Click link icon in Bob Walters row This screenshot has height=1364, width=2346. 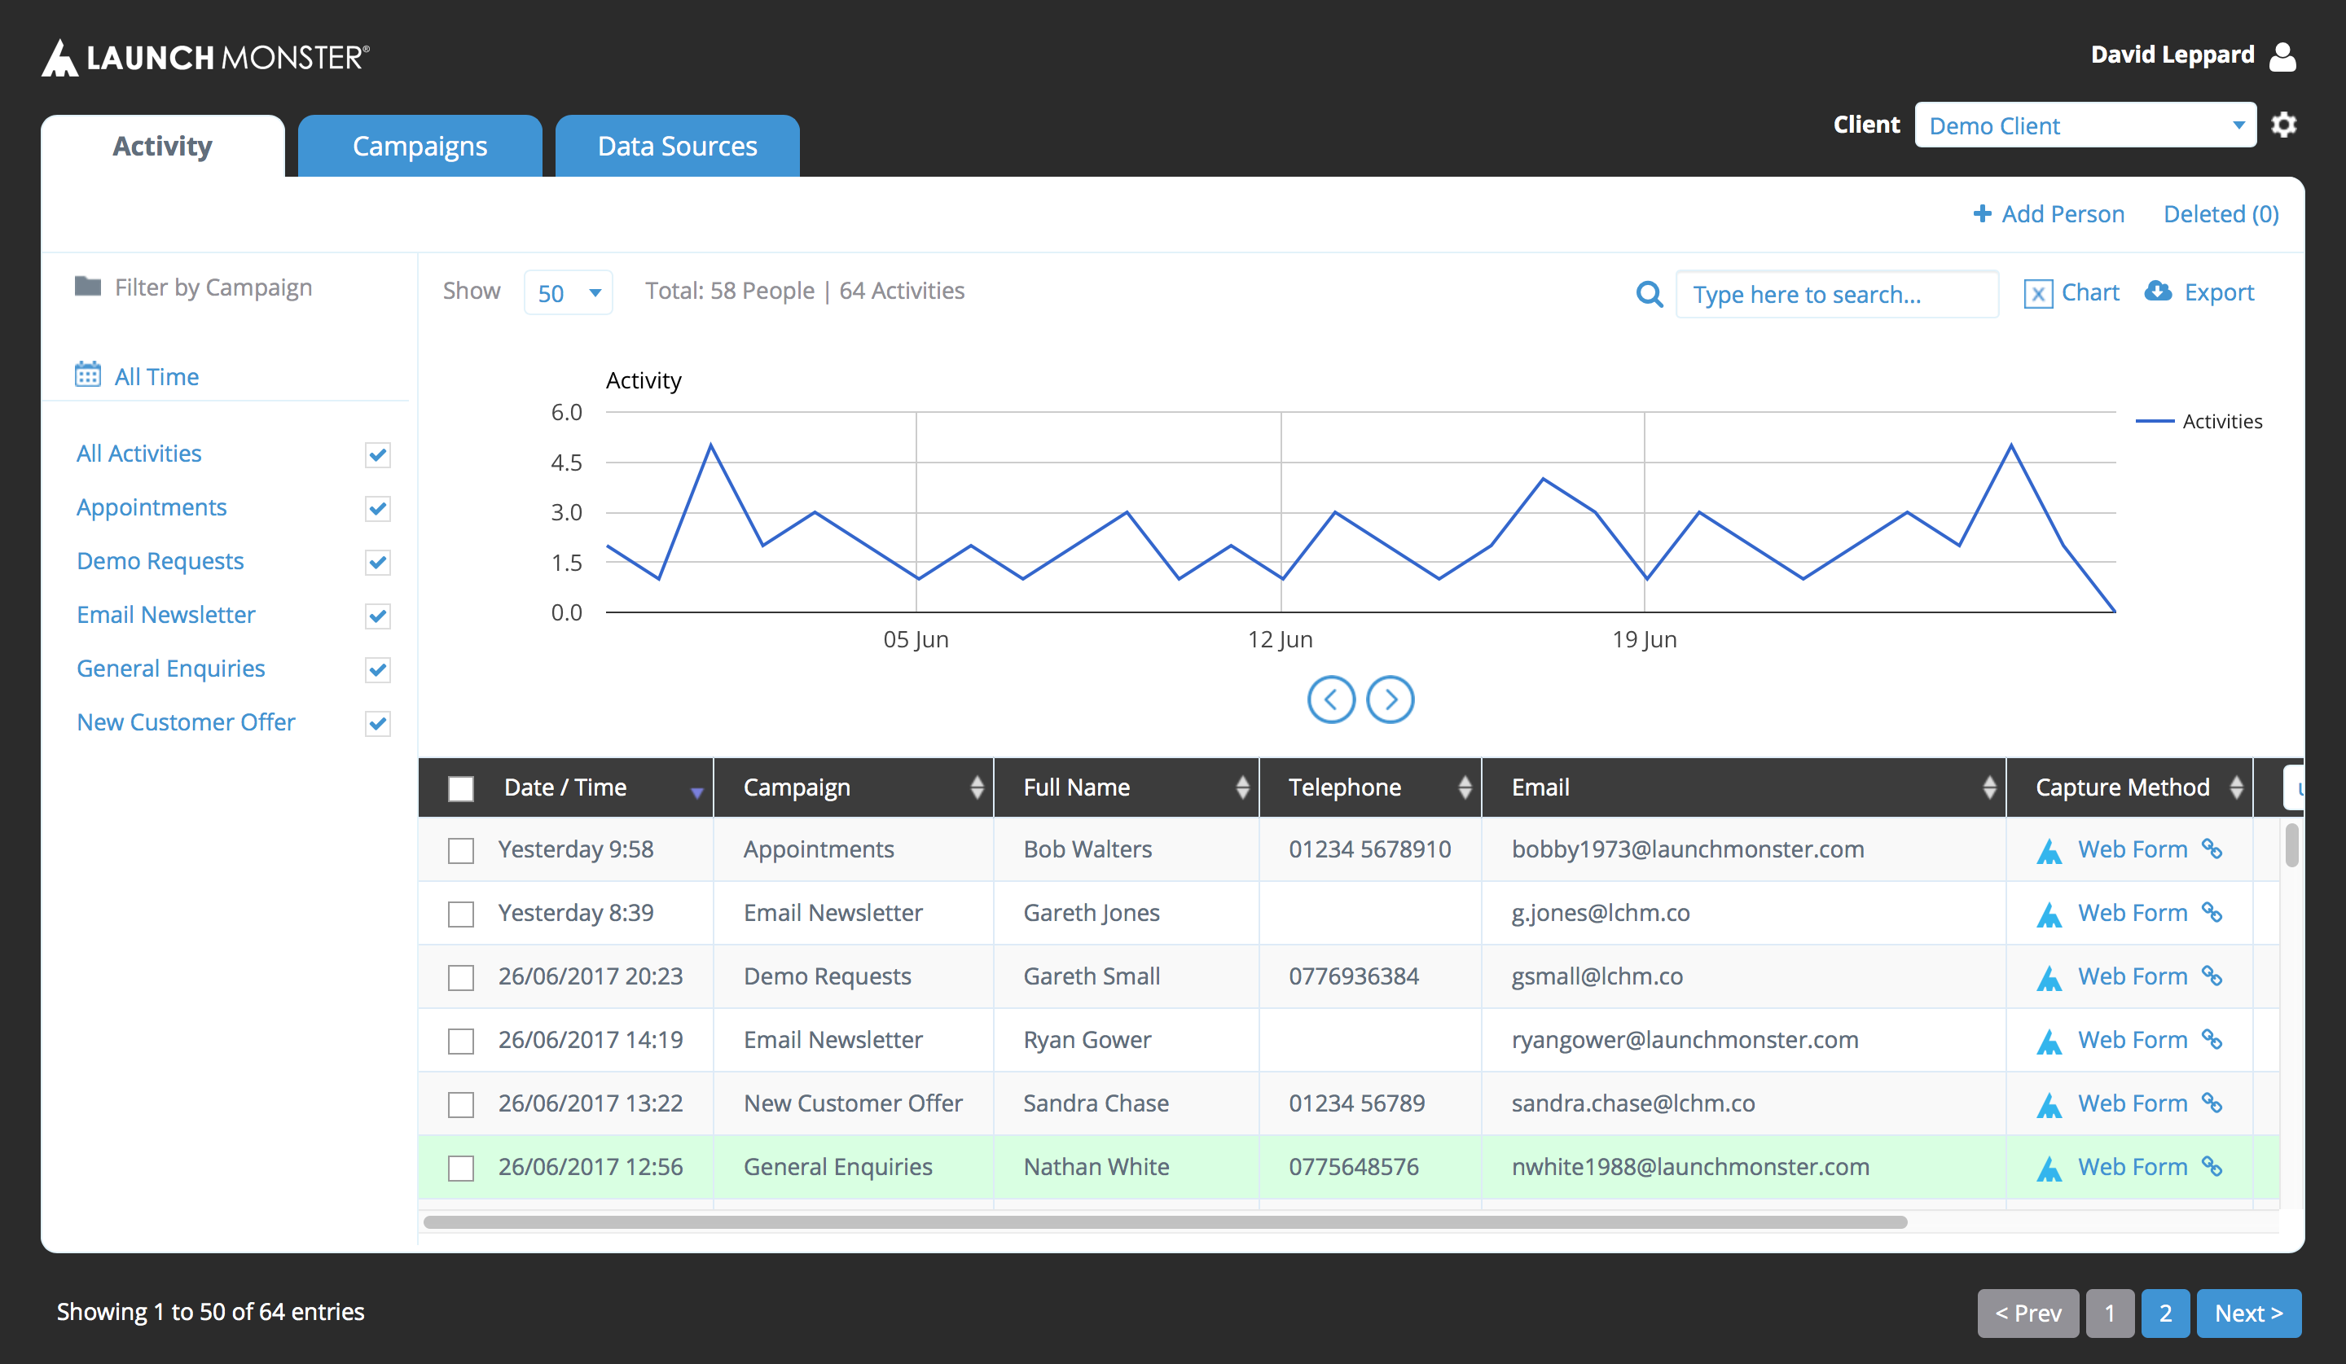pyautogui.click(x=2212, y=849)
